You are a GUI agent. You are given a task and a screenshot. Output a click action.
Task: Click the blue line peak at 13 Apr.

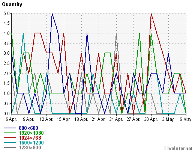click(52, 14)
